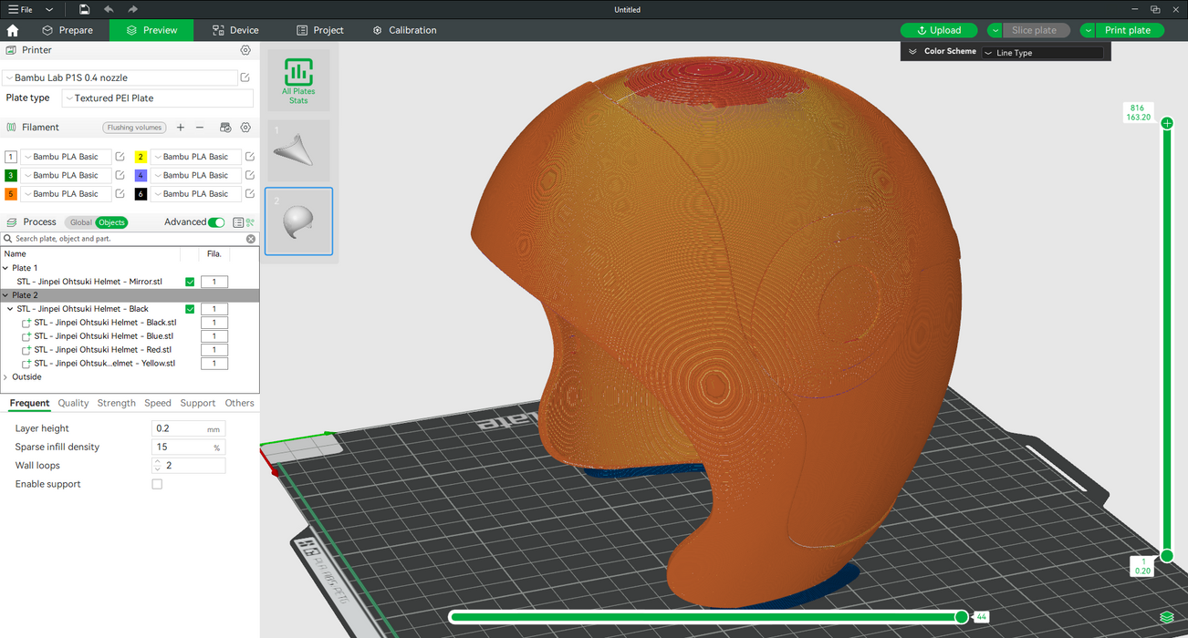Collapse the Plate 2 tree node
Viewport: 1188px width, 638px height.
pyautogui.click(x=5, y=295)
